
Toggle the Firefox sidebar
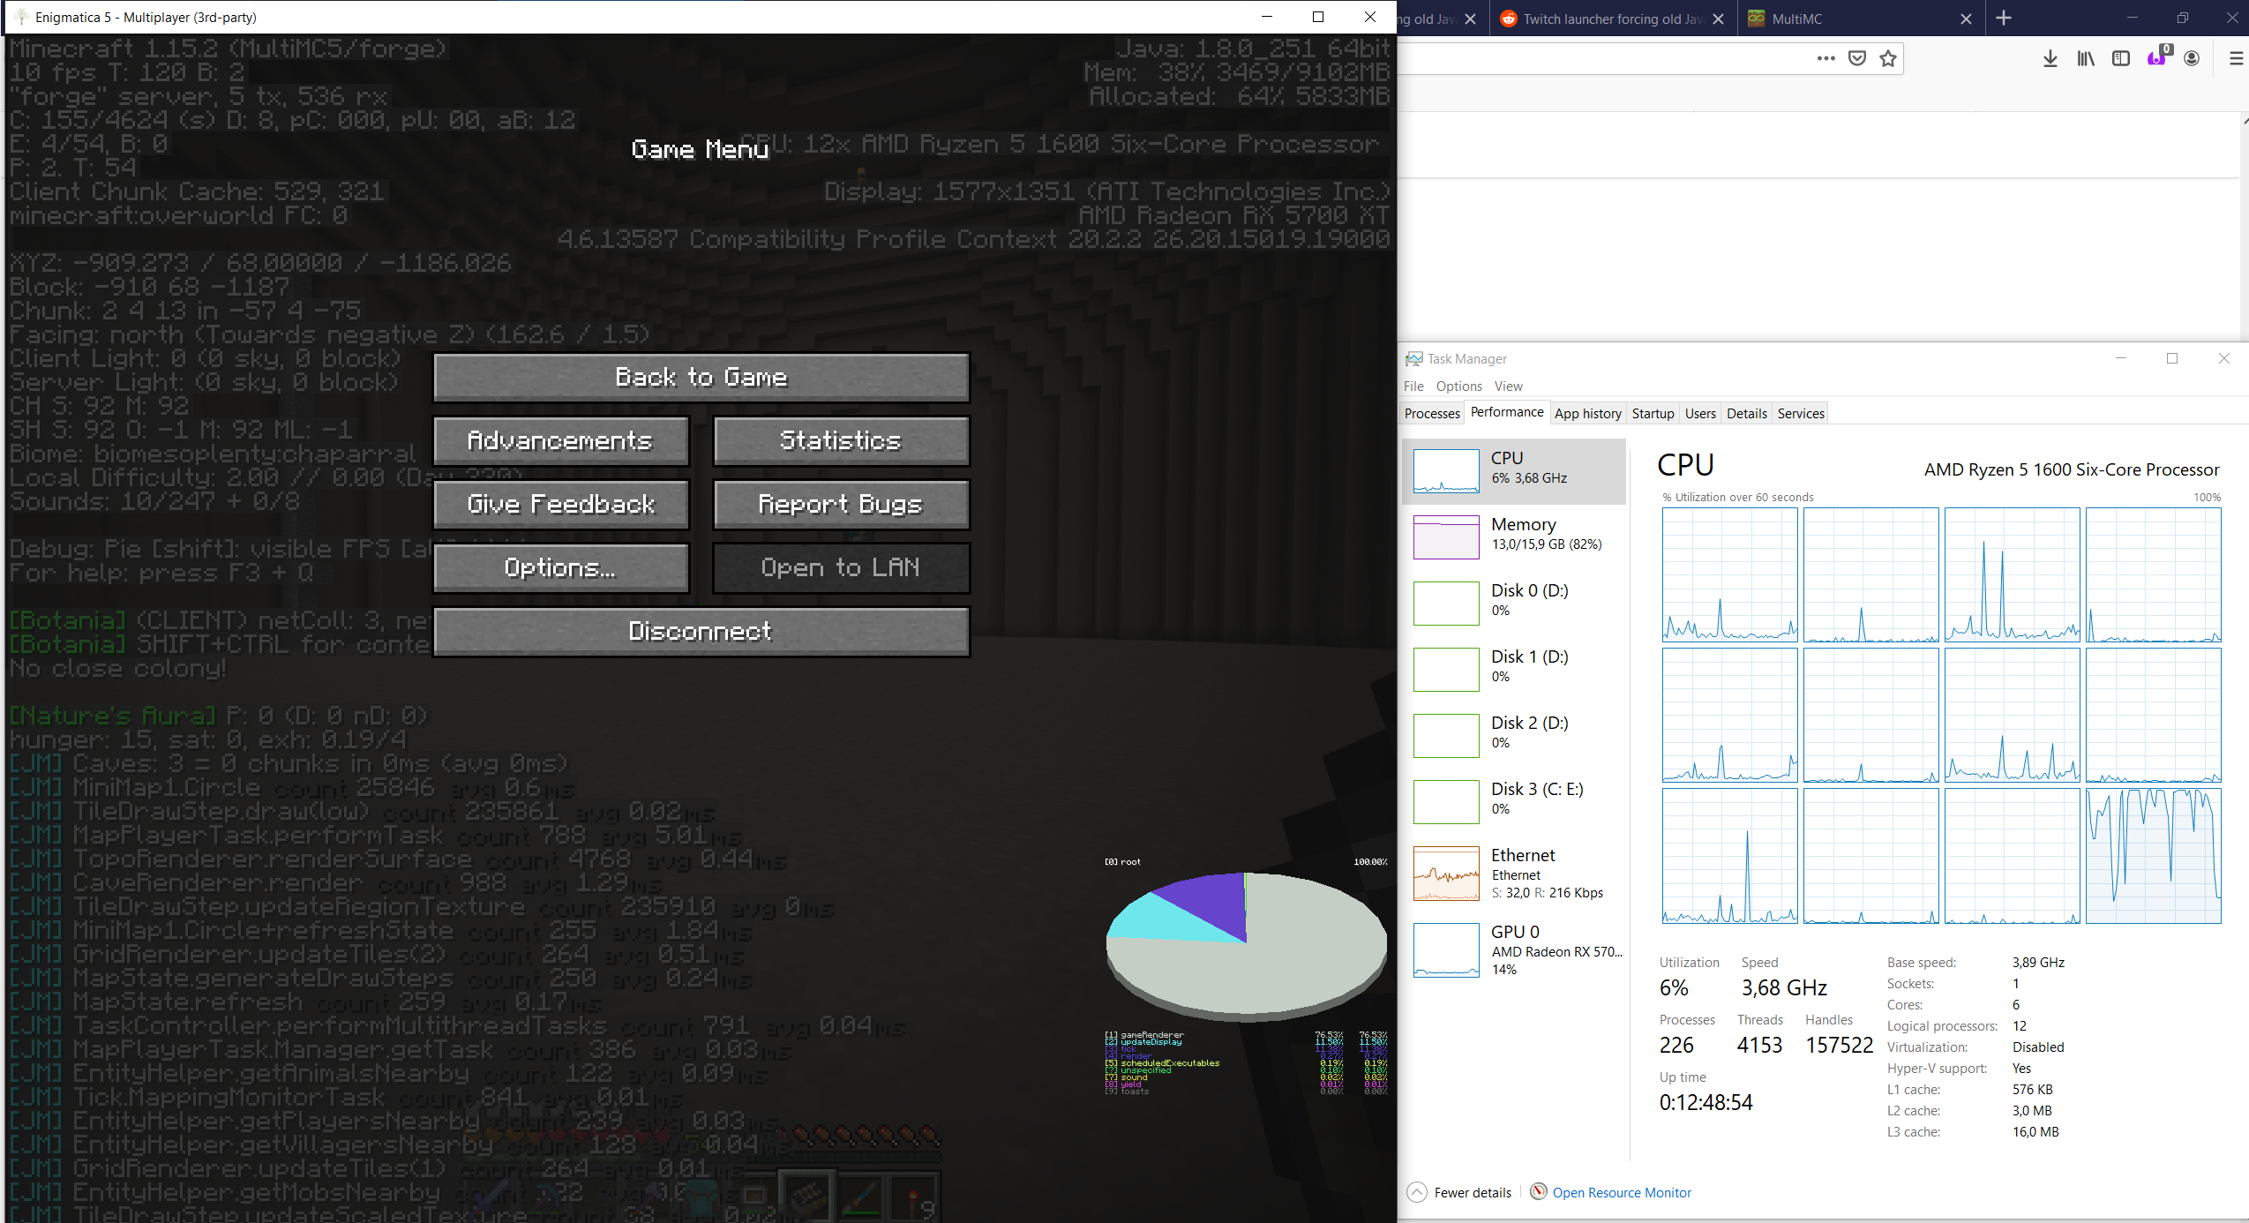[2120, 58]
